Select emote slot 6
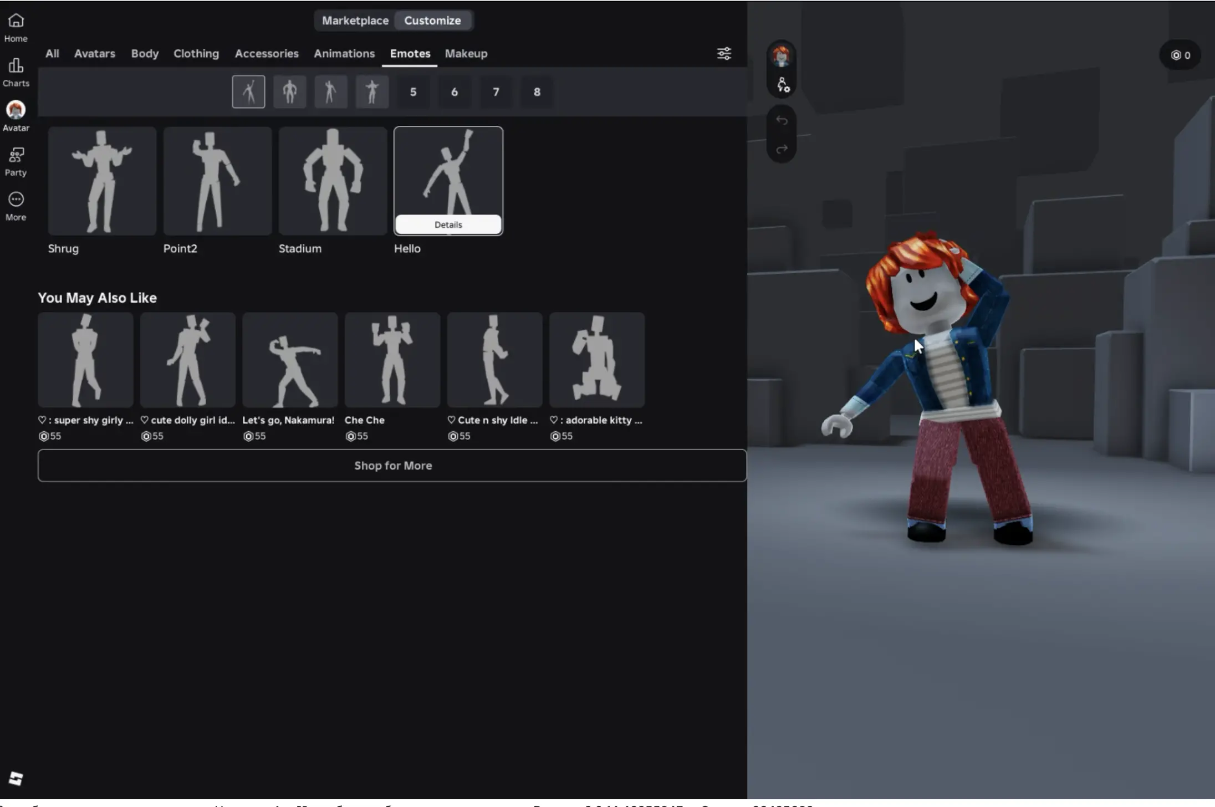1215x807 pixels. [x=455, y=91]
